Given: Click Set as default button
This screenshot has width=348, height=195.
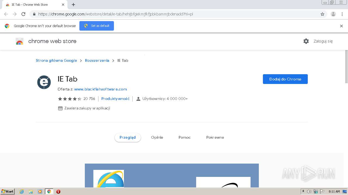Looking at the screenshot, I should [x=97, y=26].
